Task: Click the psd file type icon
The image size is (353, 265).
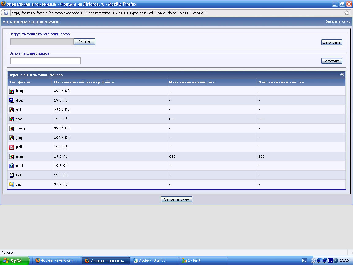Action: coord(12,166)
